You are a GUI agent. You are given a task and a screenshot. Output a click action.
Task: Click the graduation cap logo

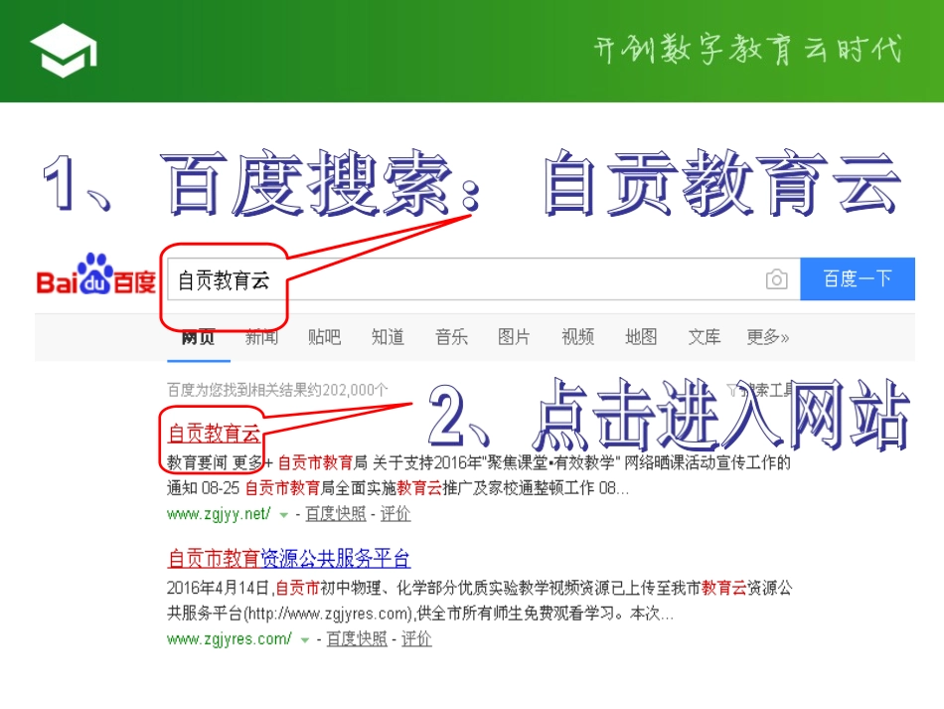click(64, 50)
